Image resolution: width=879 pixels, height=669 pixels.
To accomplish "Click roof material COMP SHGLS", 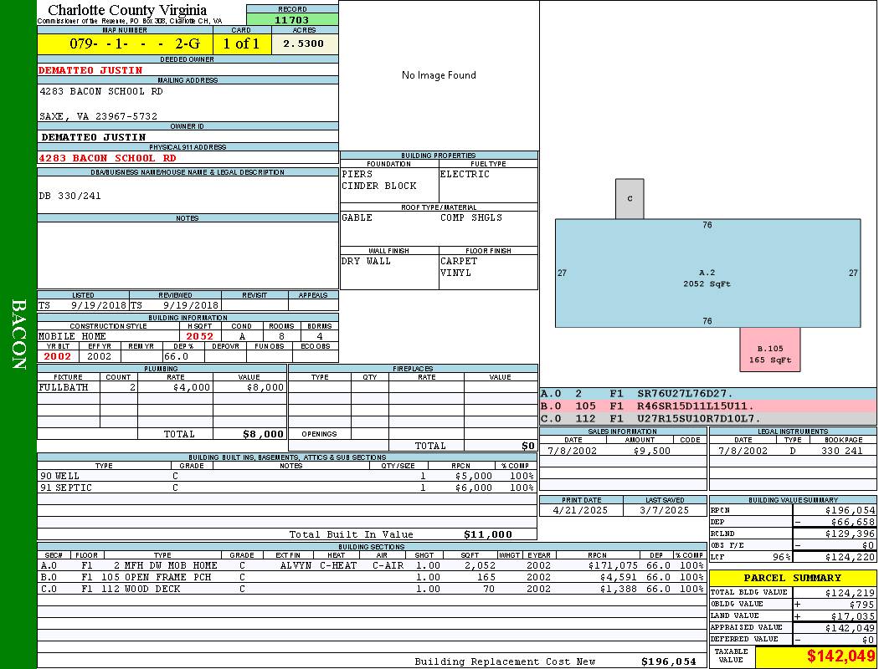I will tap(470, 217).
